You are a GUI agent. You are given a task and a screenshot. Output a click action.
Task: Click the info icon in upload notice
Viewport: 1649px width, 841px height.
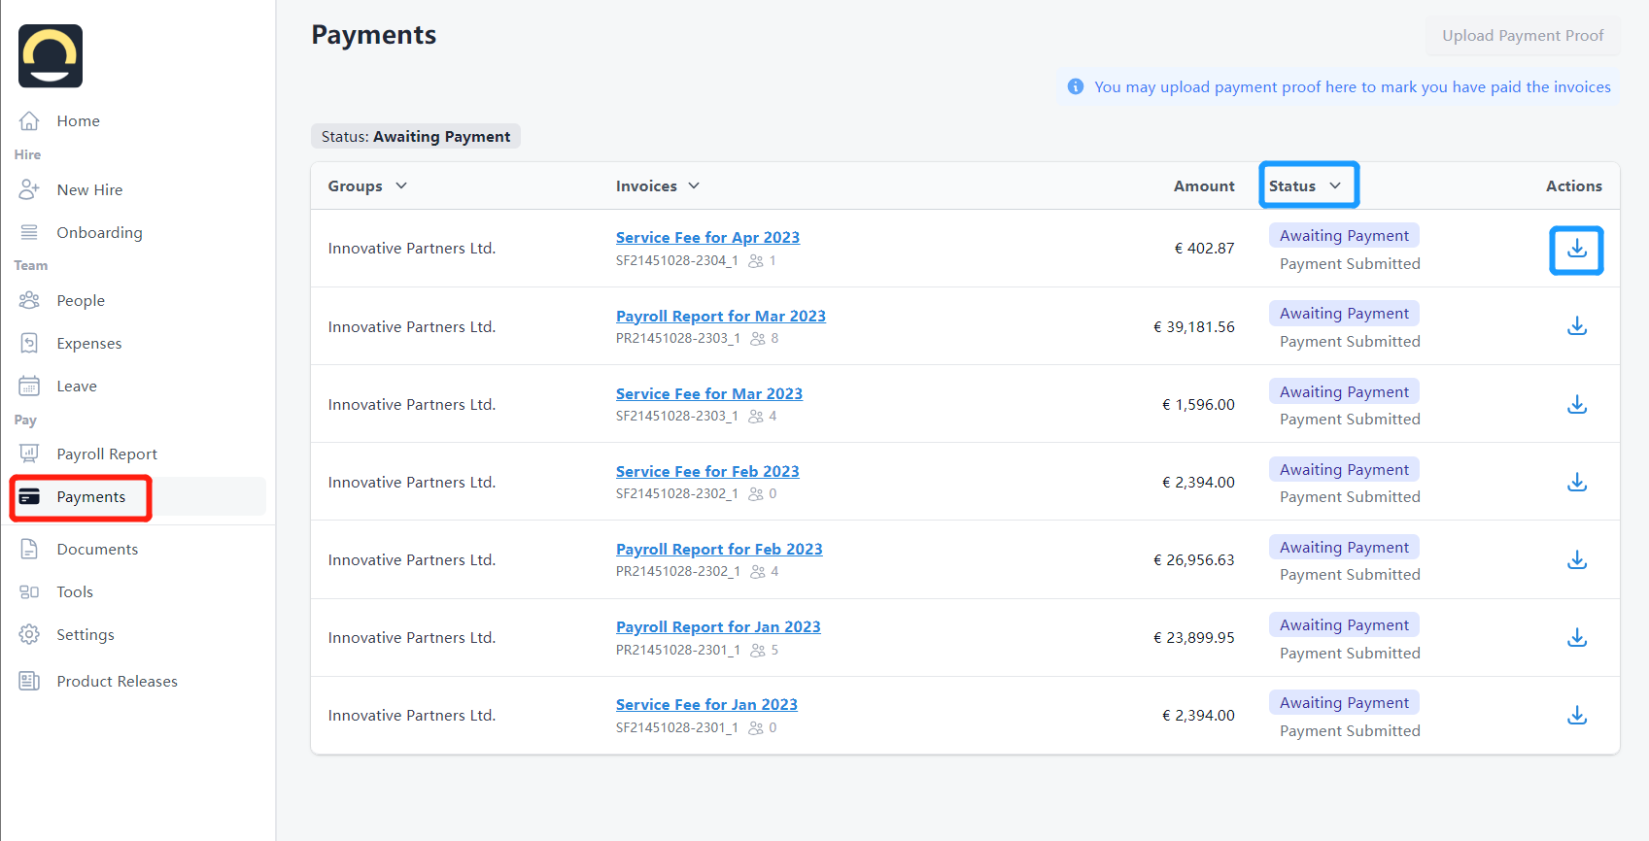(x=1075, y=86)
